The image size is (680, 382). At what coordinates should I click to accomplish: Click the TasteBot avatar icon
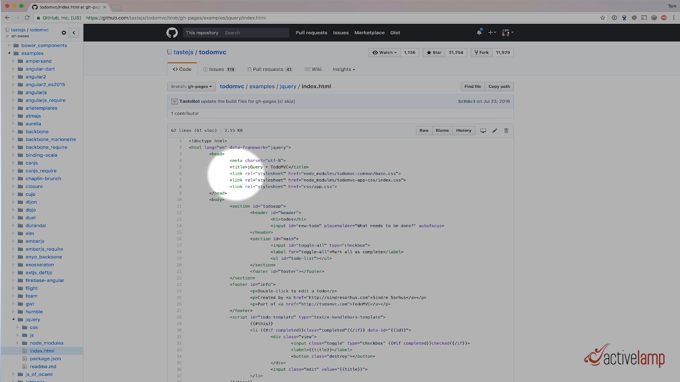tap(174, 102)
